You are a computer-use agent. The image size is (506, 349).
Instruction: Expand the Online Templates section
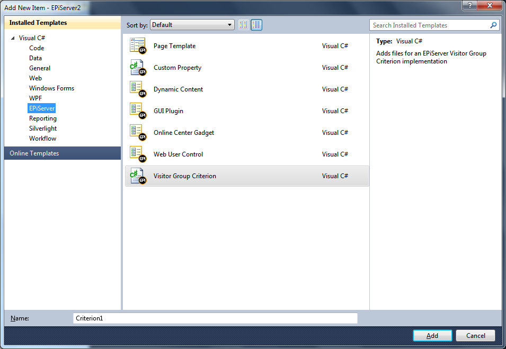tap(63, 153)
